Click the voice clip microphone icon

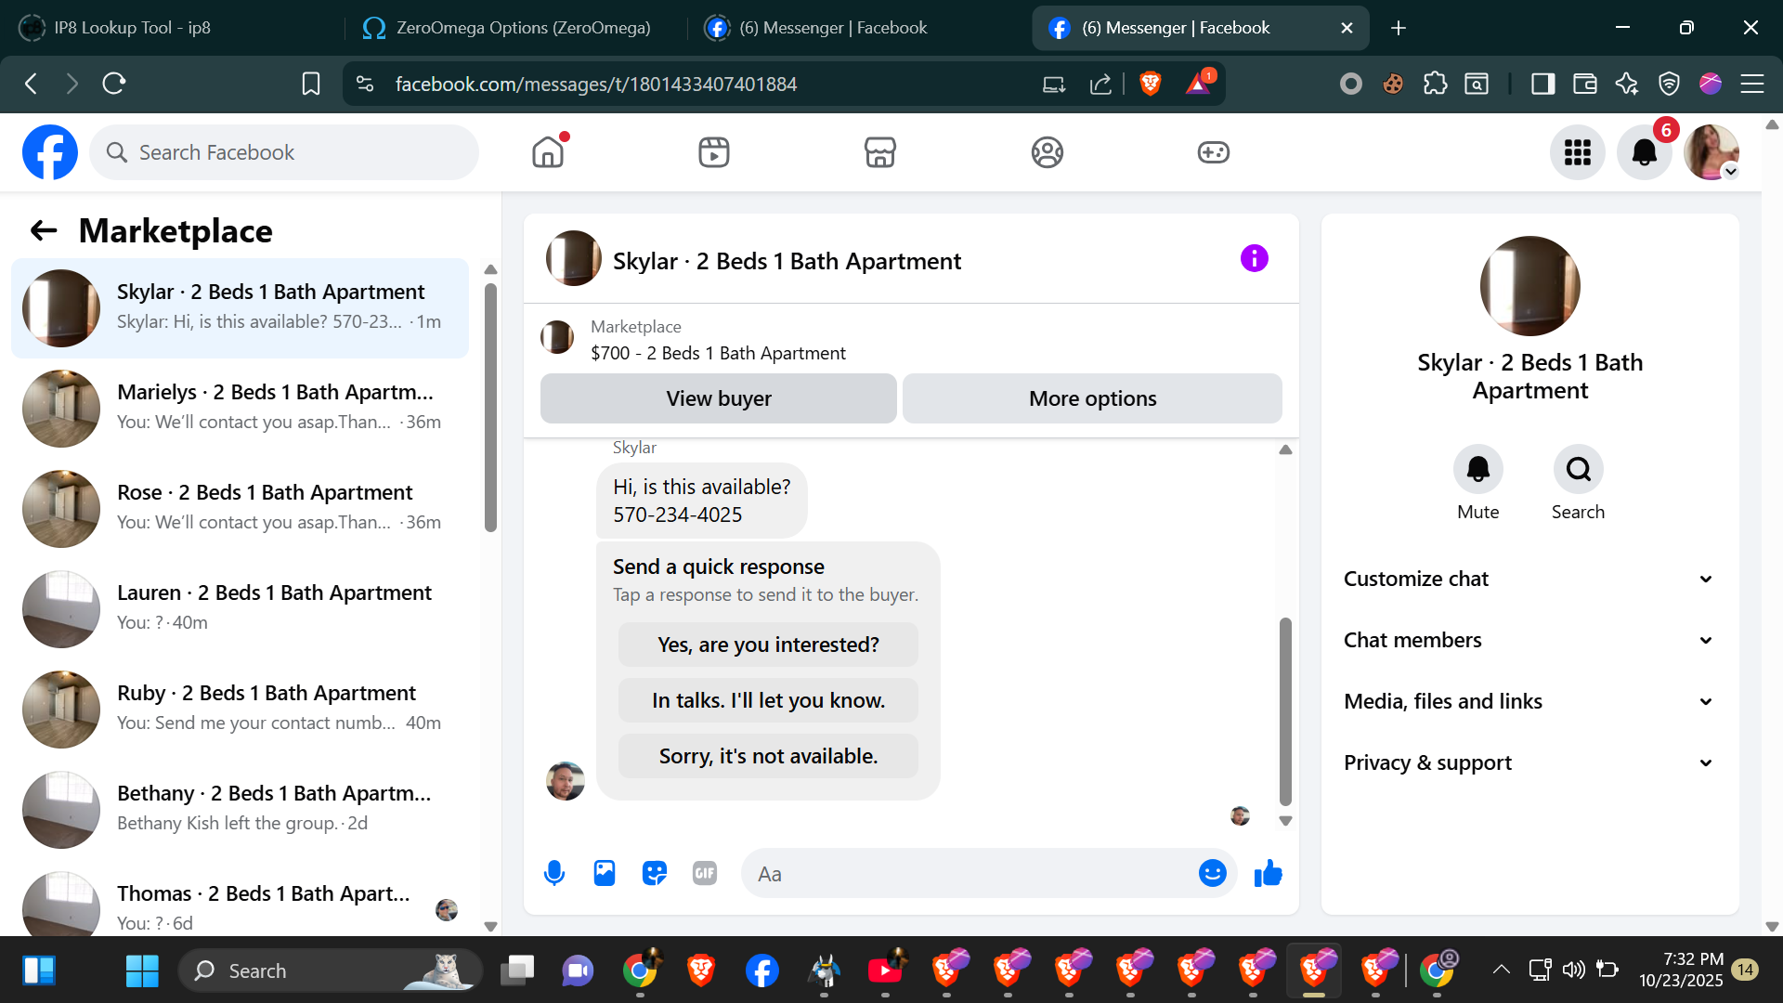click(x=554, y=873)
